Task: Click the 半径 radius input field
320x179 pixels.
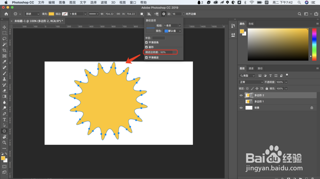Action: [x=158, y=38]
